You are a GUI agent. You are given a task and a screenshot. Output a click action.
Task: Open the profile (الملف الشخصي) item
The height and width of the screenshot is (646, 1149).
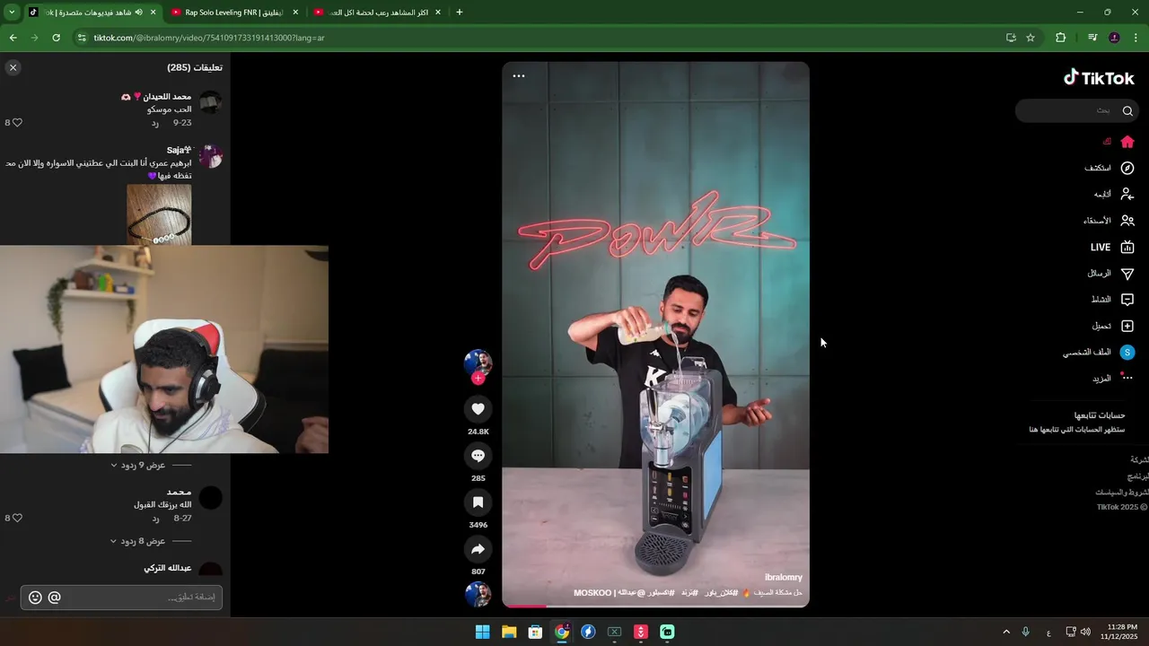(x=1099, y=353)
